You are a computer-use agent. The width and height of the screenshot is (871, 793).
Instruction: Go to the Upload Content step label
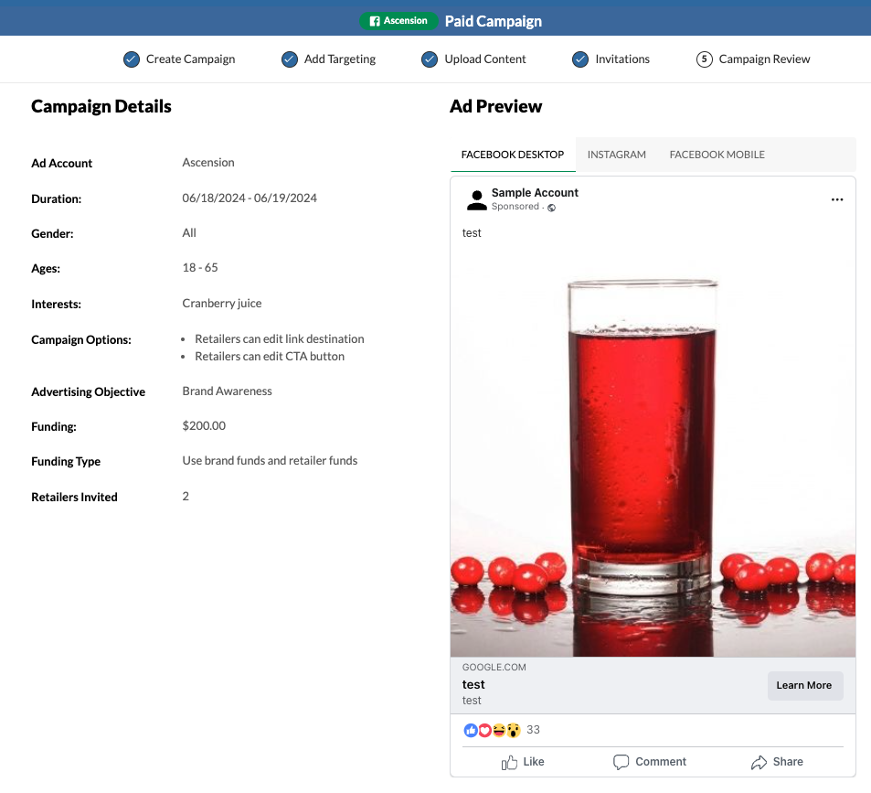pyautogui.click(x=485, y=59)
